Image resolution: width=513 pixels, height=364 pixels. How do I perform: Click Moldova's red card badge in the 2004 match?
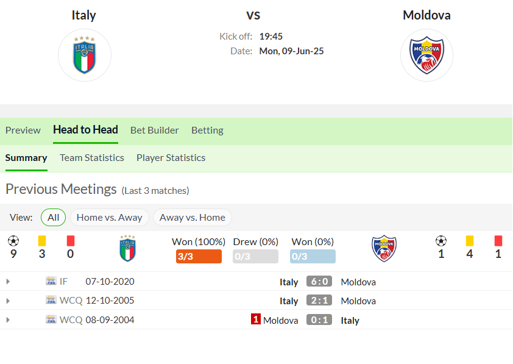(255, 319)
